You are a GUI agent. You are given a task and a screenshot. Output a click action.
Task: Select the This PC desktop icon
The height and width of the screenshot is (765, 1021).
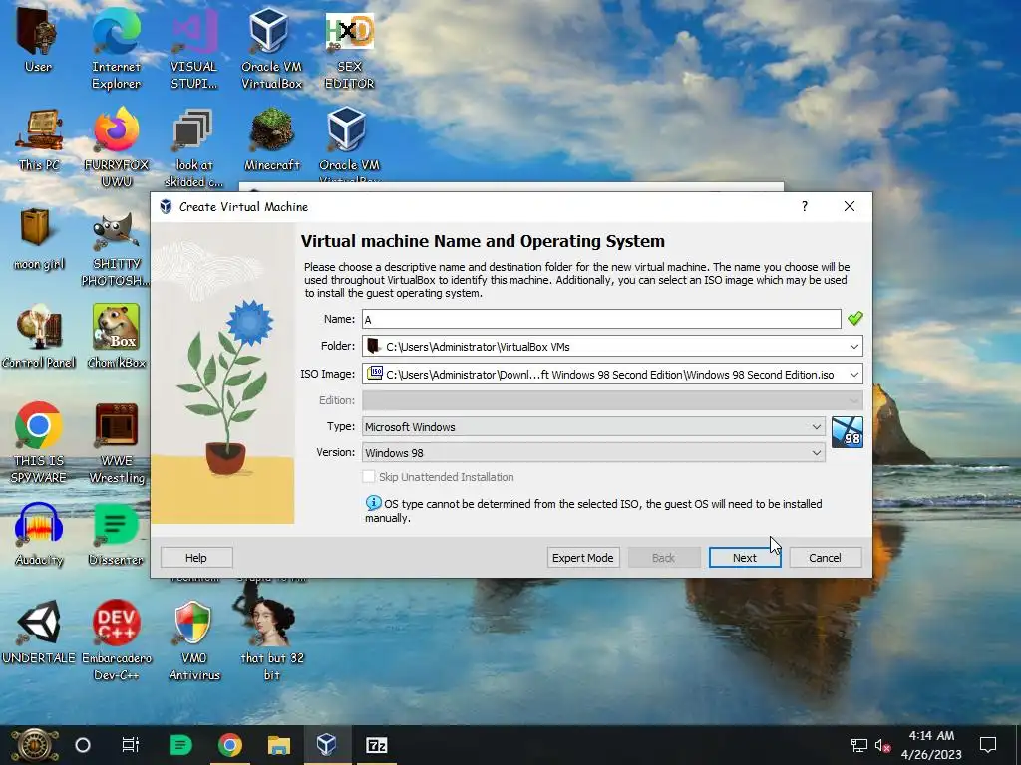pos(39,139)
